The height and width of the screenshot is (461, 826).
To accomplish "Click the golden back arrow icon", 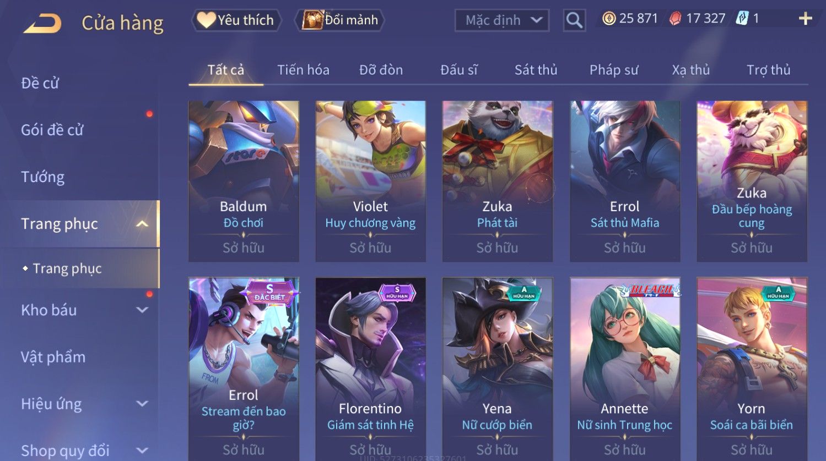I will [42, 24].
